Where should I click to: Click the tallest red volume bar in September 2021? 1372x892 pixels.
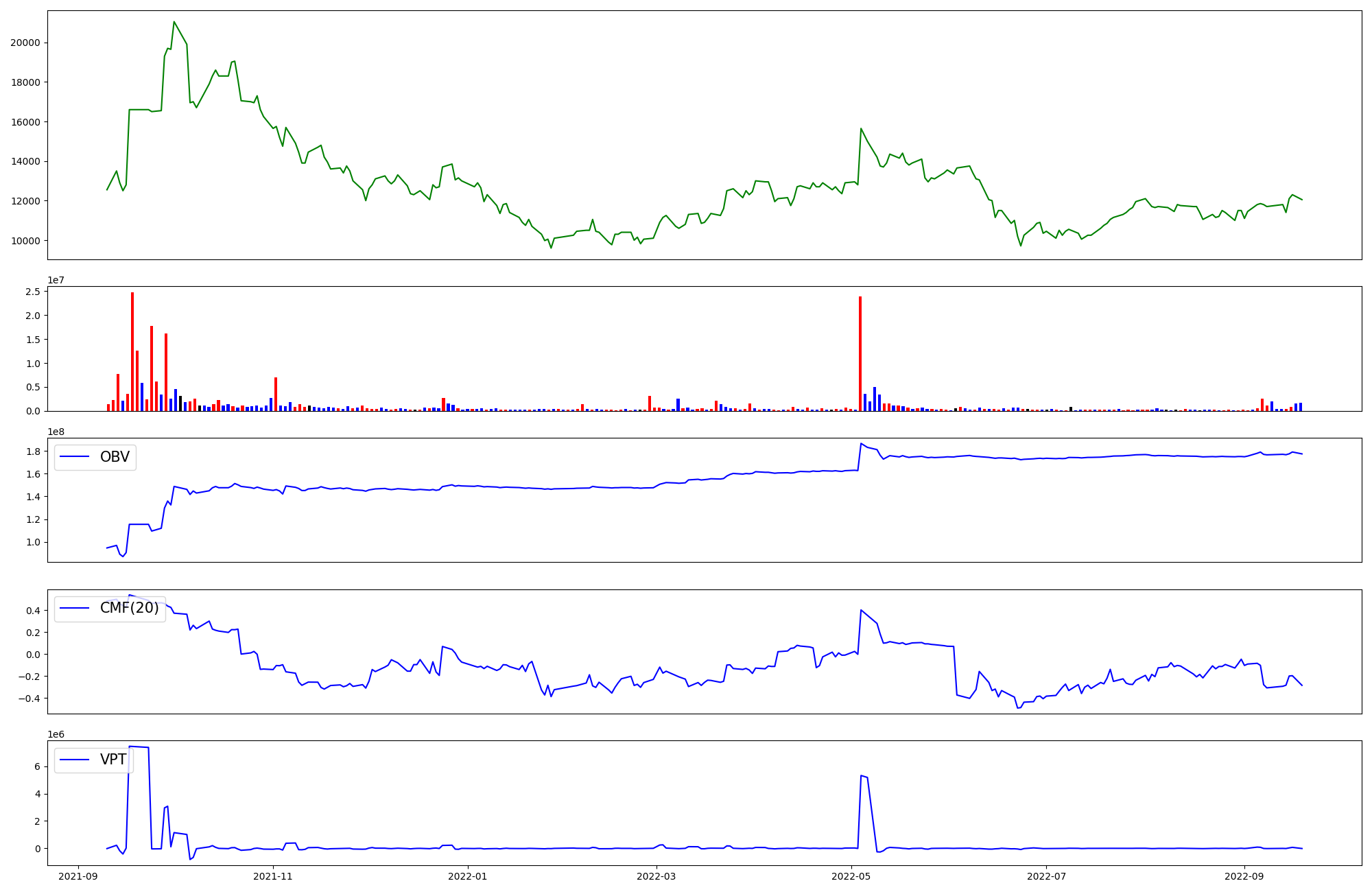(132, 351)
